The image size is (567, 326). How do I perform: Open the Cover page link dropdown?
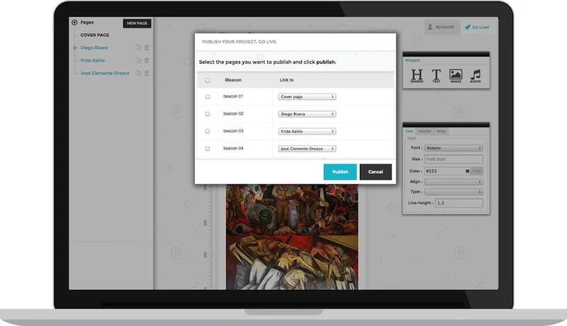point(307,97)
